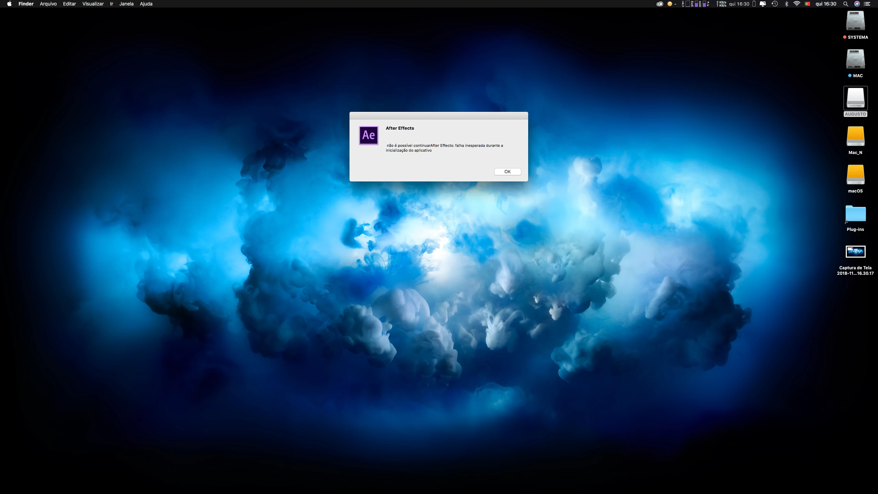Select the Plug-ins folder alias

coord(855,213)
